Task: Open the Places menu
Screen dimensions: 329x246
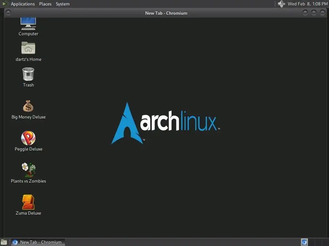Action: (45, 4)
